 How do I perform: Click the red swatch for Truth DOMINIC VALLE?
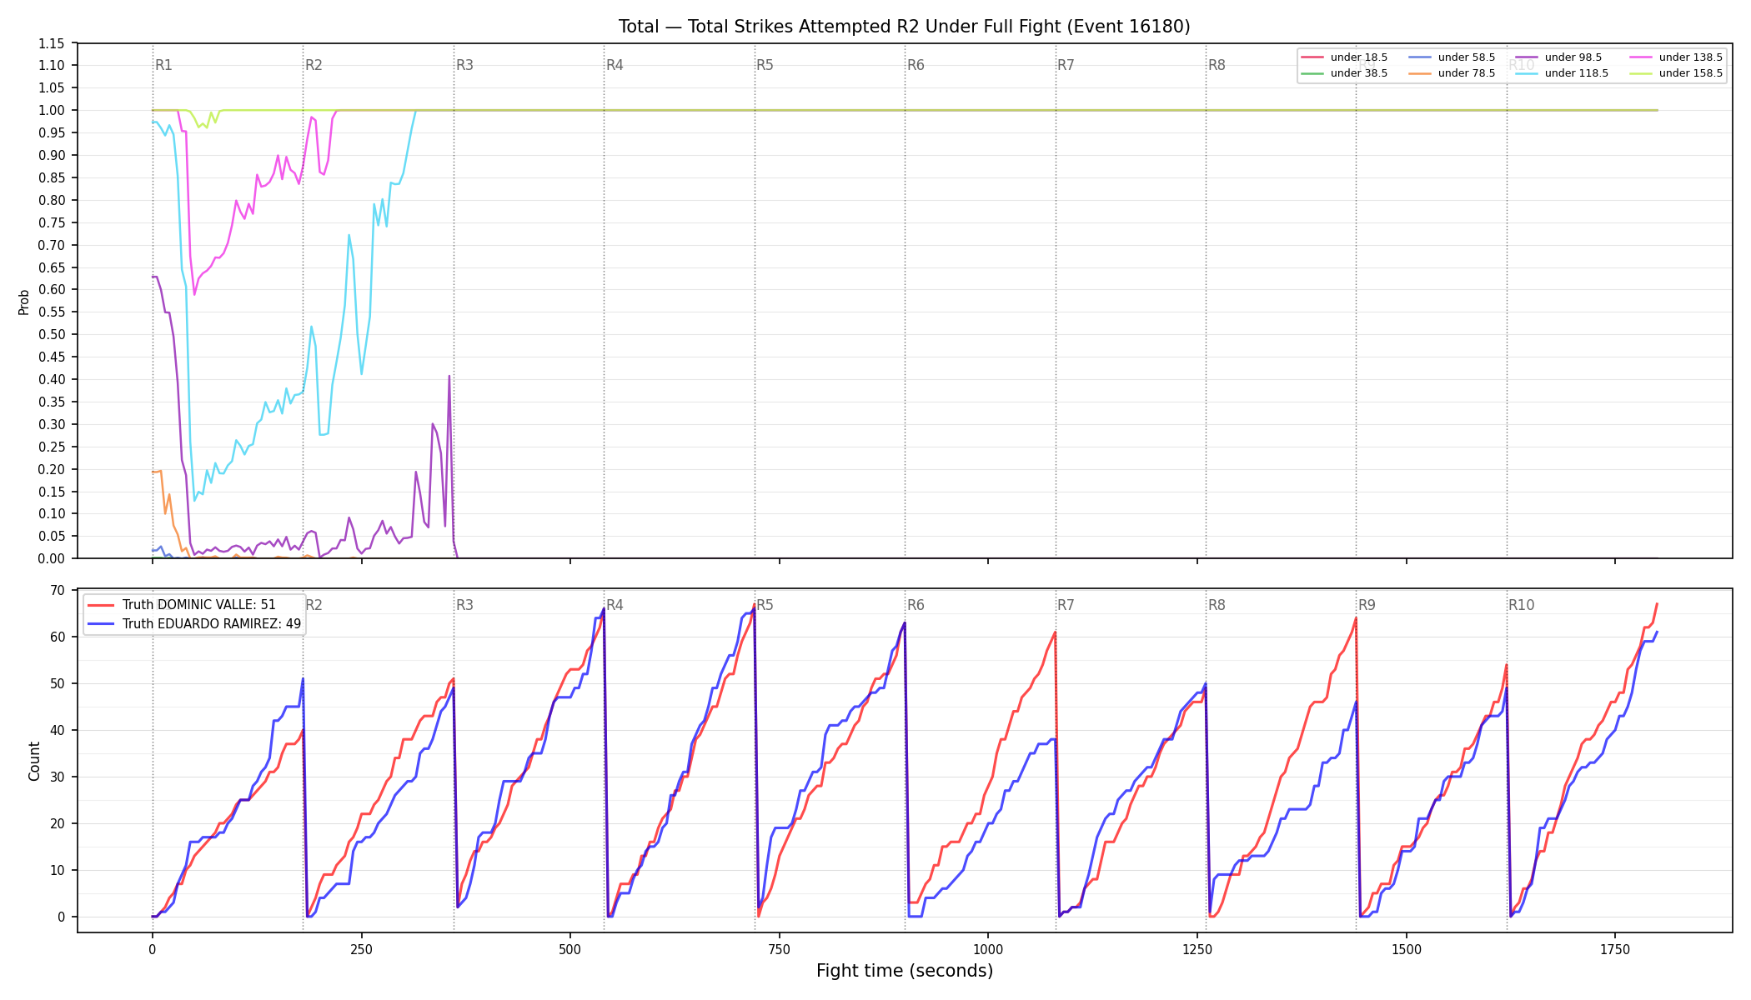[x=102, y=605]
